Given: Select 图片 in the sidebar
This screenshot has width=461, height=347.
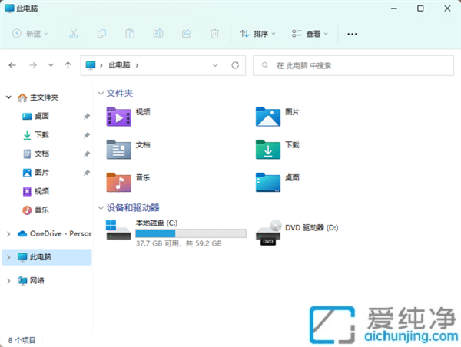Looking at the screenshot, I should pyautogui.click(x=41, y=173).
